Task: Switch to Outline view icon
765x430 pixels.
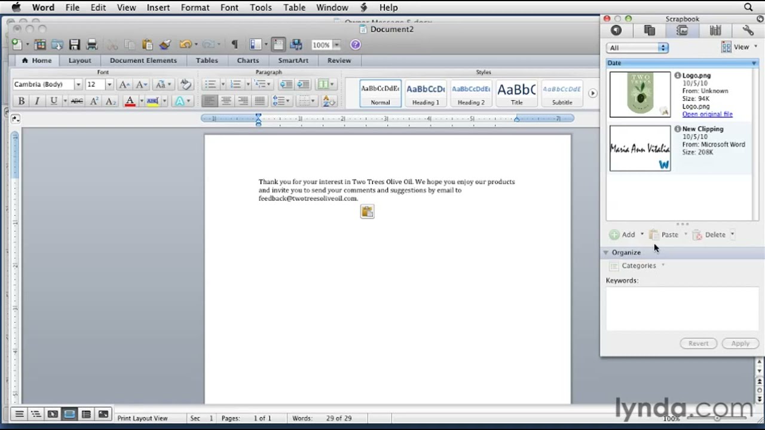Action: [36, 414]
